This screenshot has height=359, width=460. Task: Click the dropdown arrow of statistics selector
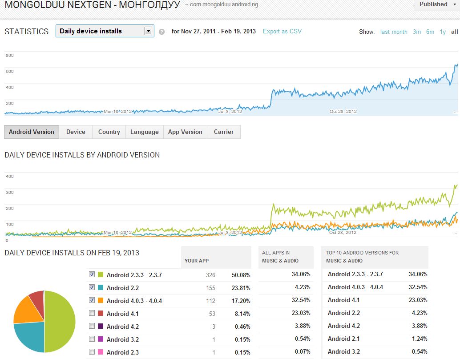click(x=149, y=31)
